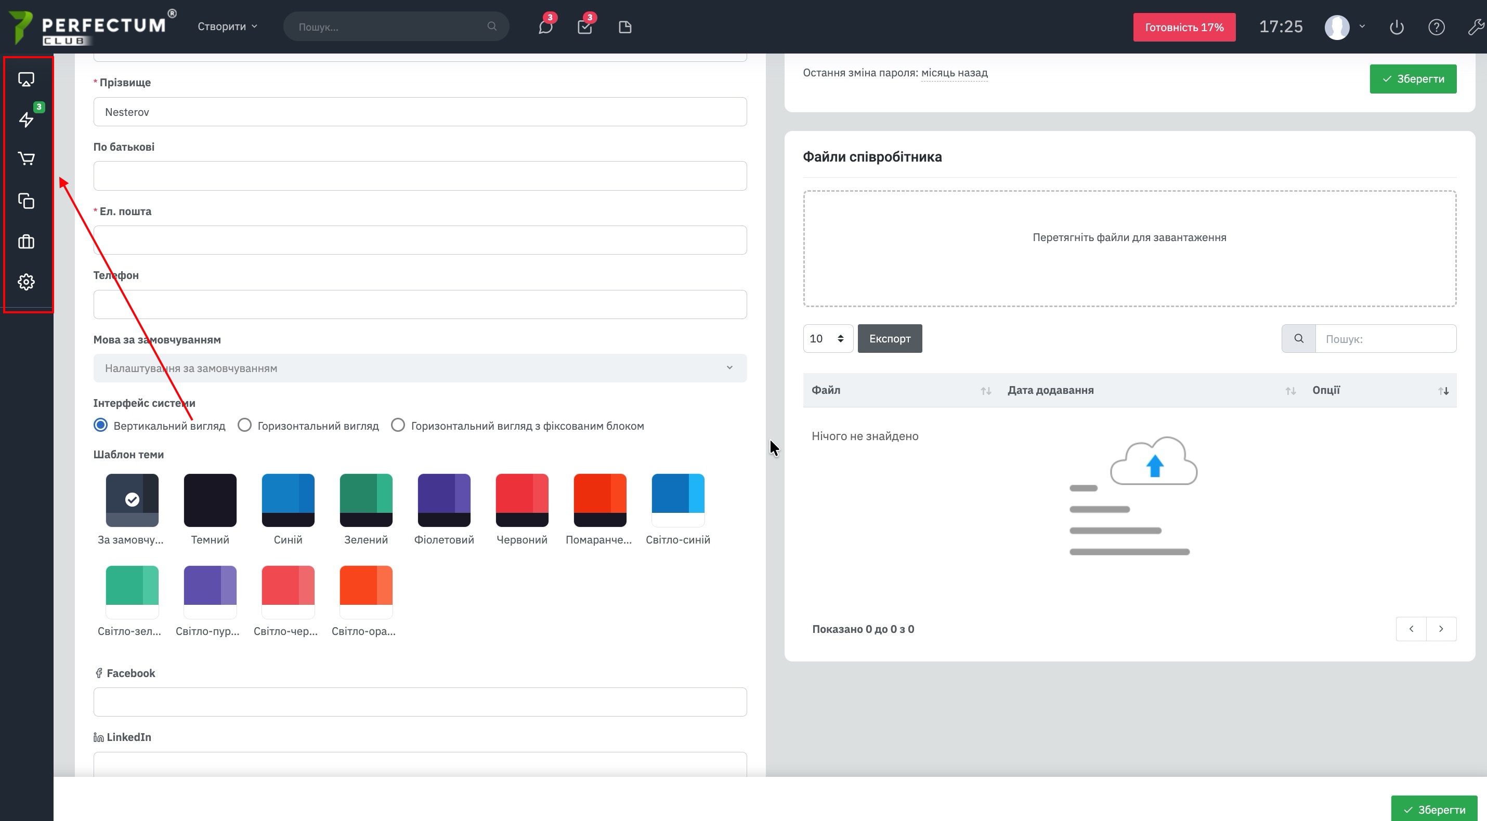
Task: Change the rows-per-page selector showing 10
Action: 827,339
